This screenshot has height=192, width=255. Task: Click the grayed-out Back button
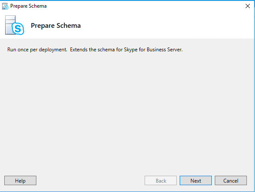tap(160, 180)
